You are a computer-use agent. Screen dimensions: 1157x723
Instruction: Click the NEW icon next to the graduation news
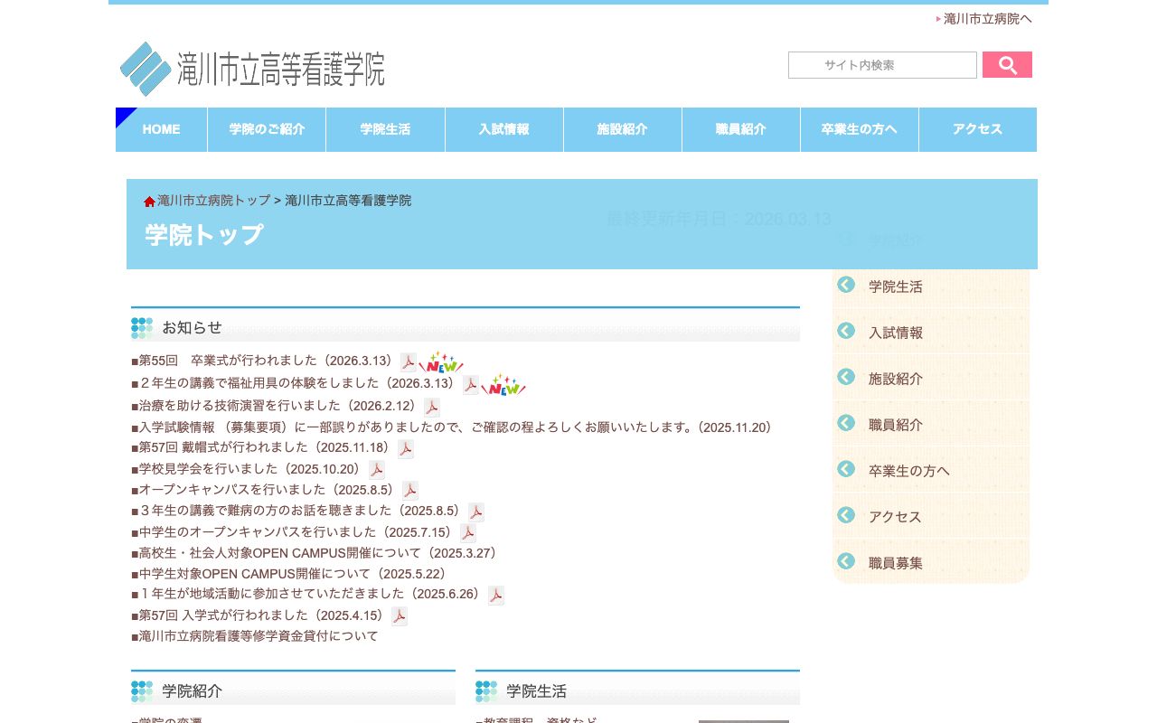[x=442, y=364]
